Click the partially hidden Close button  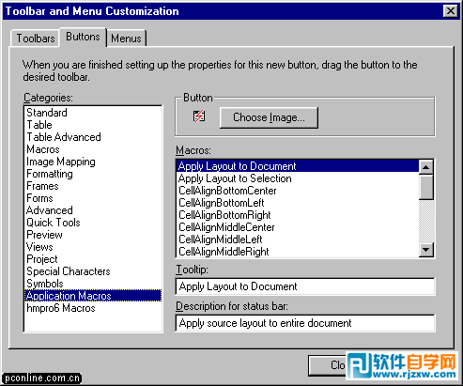point(328,365)
